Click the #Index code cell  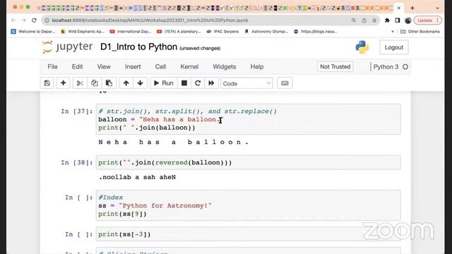(248, 205)
